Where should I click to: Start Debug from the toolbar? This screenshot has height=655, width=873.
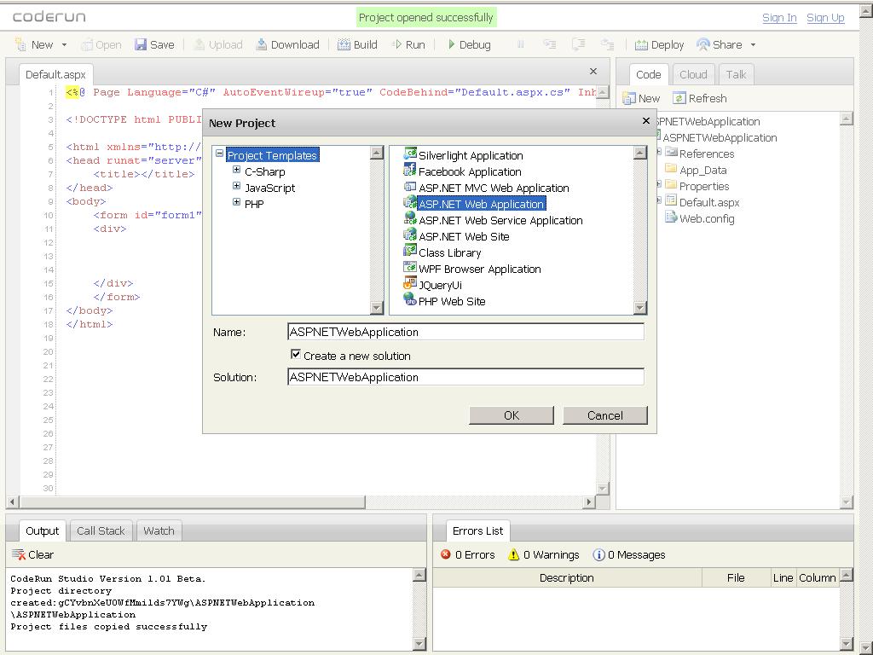(x=468, y=44)
